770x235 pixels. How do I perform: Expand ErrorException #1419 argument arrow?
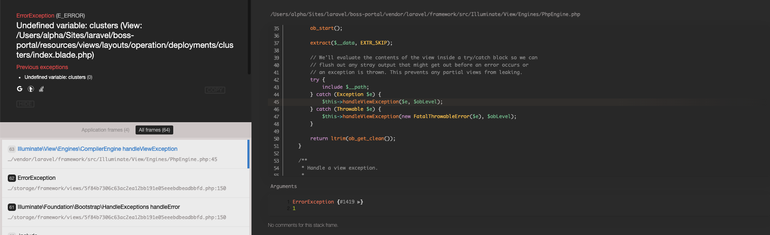point(359,202)
